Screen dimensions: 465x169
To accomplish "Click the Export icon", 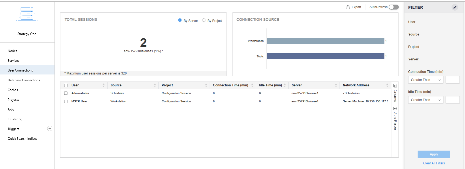I will [x=348, y=7].
